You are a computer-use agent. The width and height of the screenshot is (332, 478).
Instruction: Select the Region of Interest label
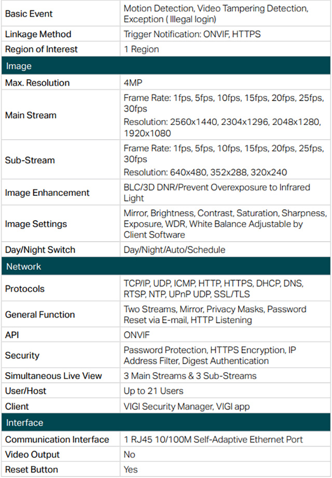(41, 49)
